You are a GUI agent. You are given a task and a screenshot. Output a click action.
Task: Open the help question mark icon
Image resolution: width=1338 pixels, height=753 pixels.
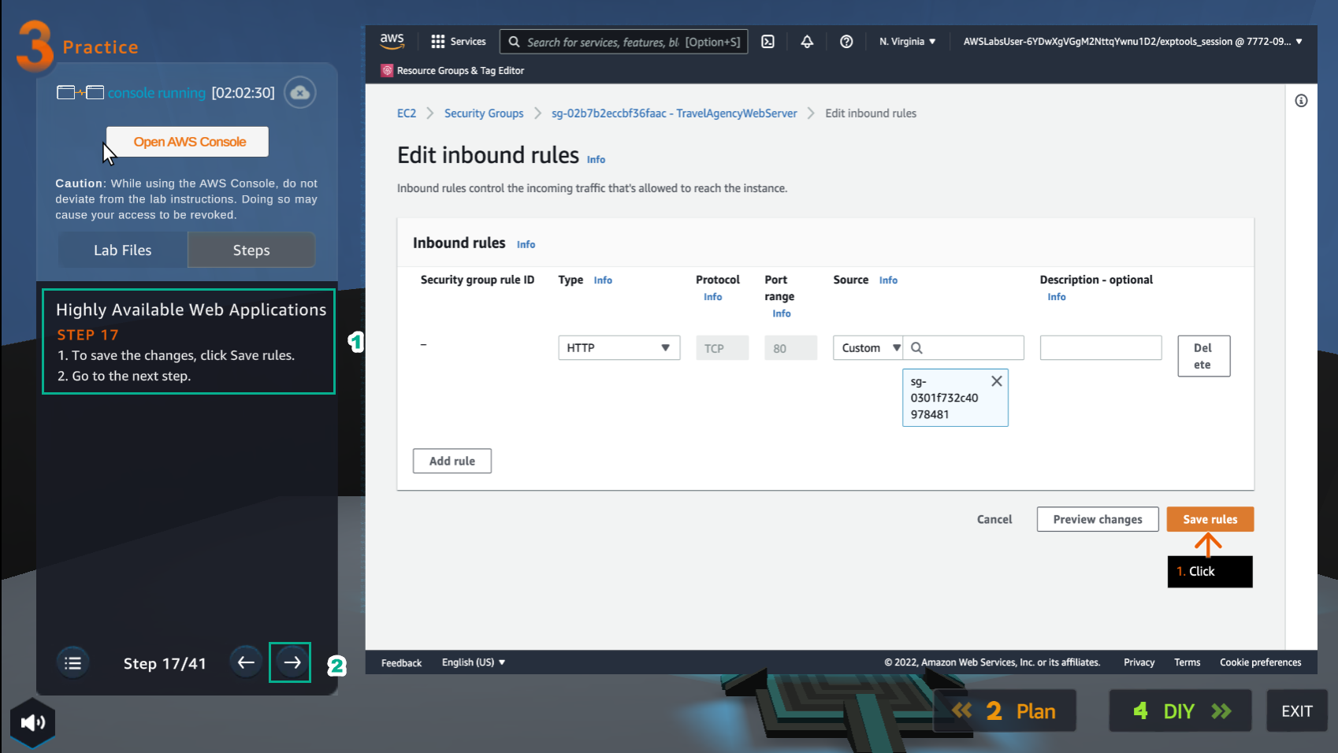[x=846, y=42]
